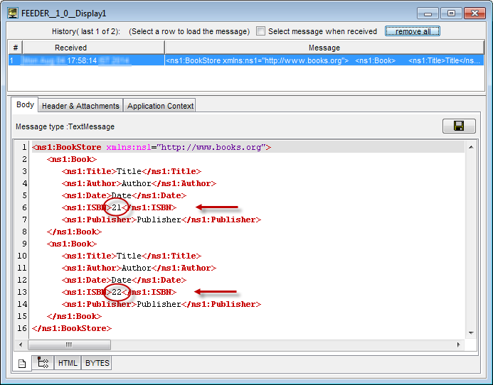Click the vertical scrollbar down arrow
This screenshot has height=385, width=493.
click(471, 333)
